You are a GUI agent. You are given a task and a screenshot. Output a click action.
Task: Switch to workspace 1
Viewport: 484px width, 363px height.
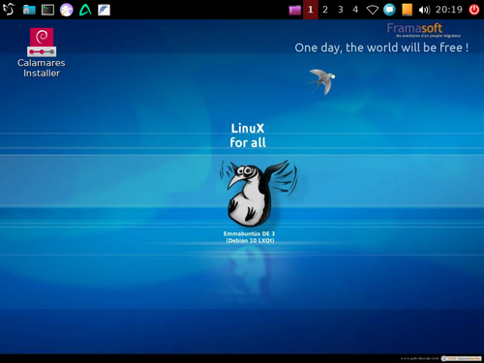(x=311, y=10)
